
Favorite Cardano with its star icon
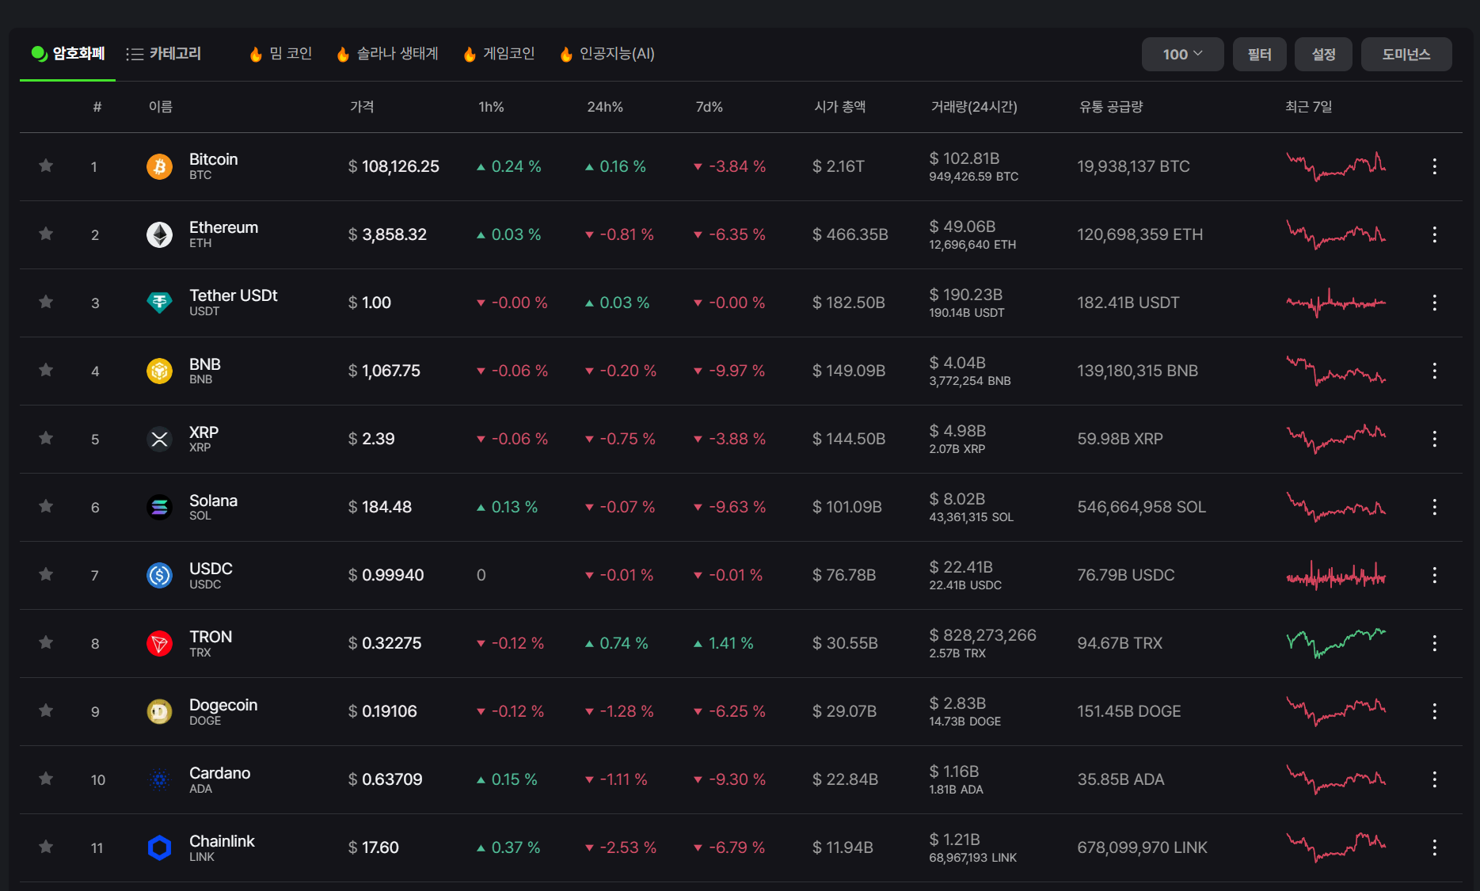pyautogui.click(x=46, y=779)
